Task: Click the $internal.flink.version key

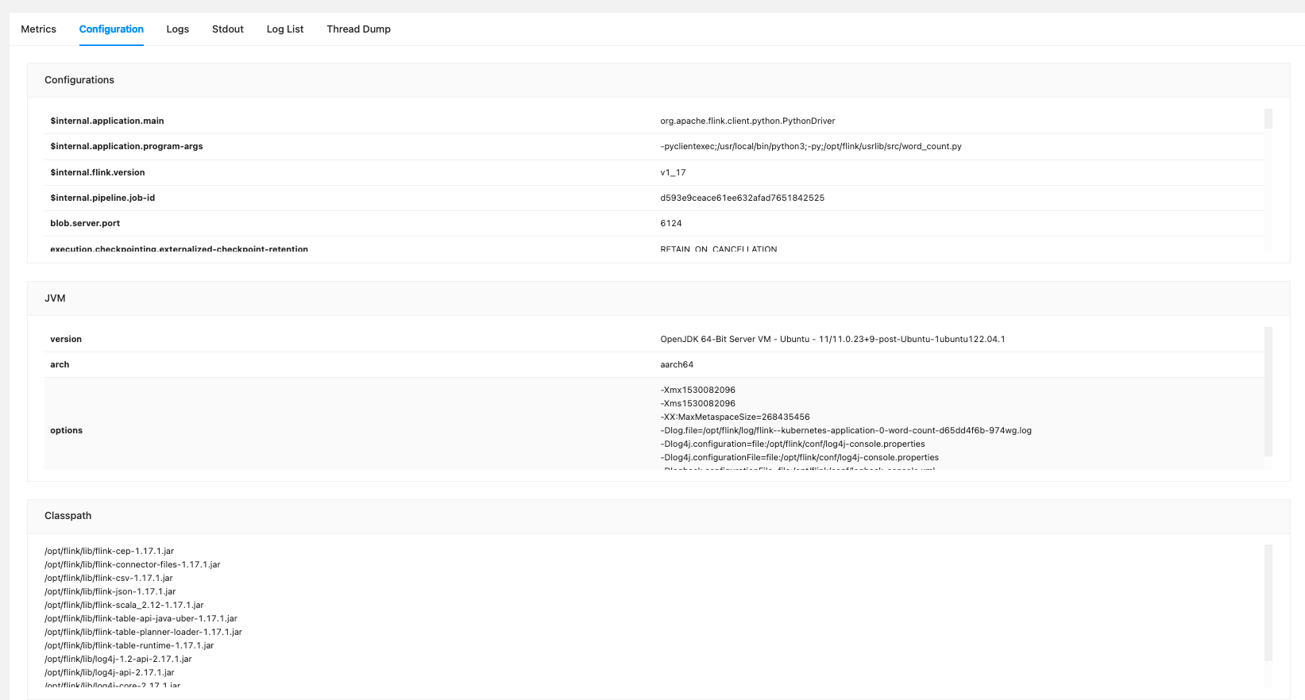Action: [98, 172]
